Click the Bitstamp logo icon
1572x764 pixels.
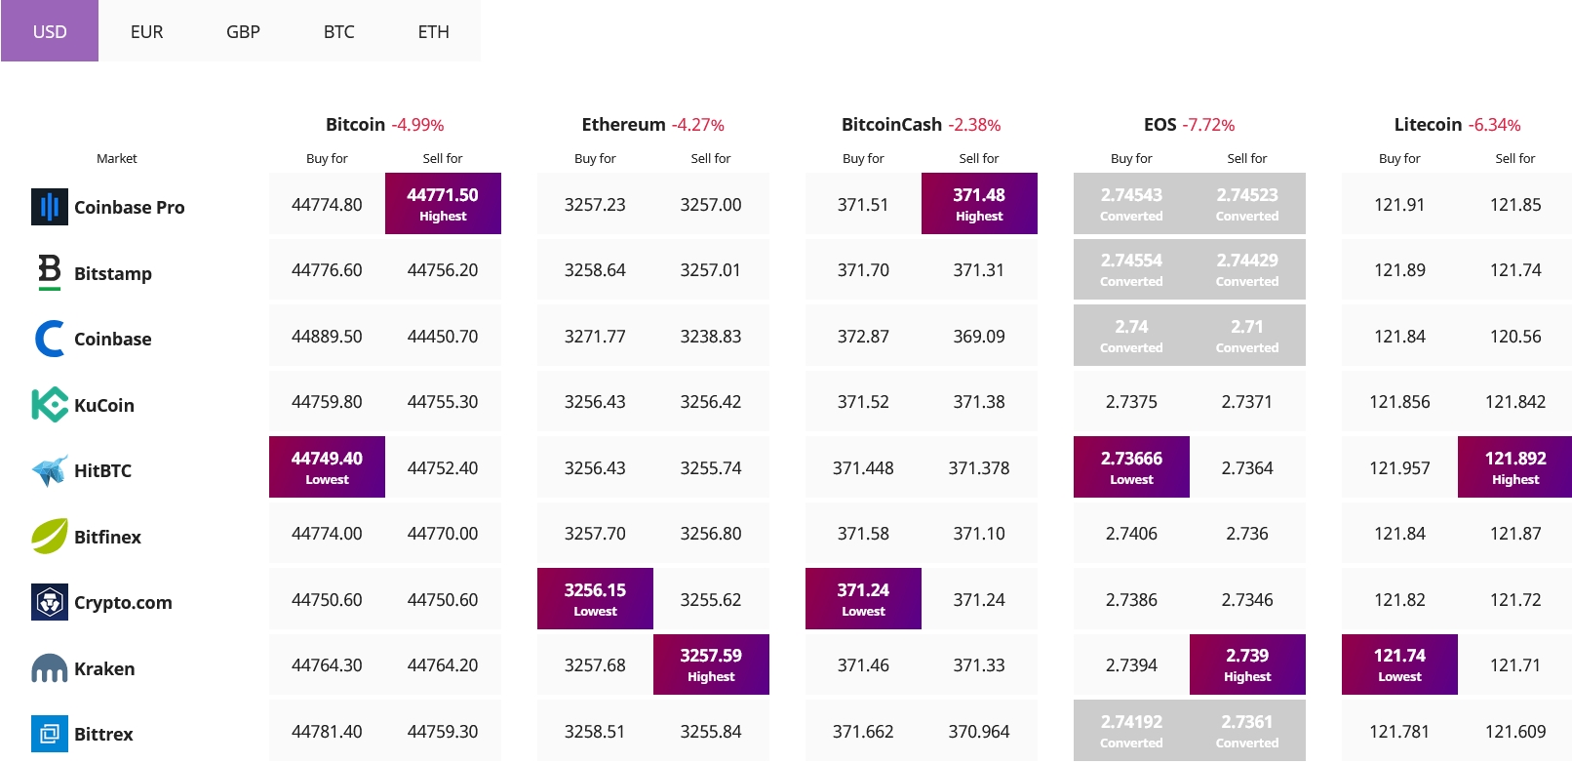click(50, 272)
